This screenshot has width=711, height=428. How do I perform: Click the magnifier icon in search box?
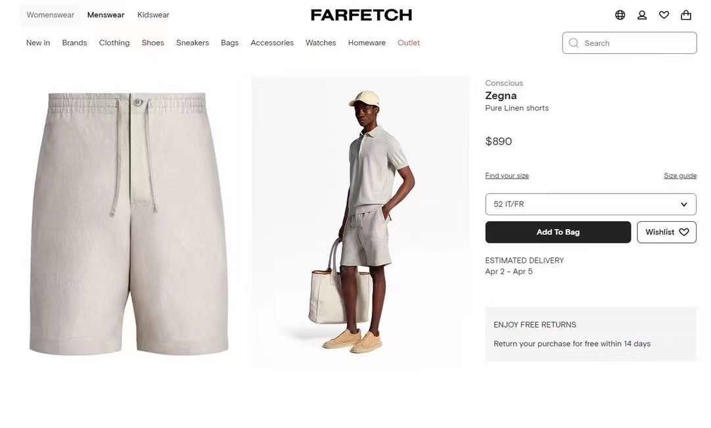coord(574,43)
